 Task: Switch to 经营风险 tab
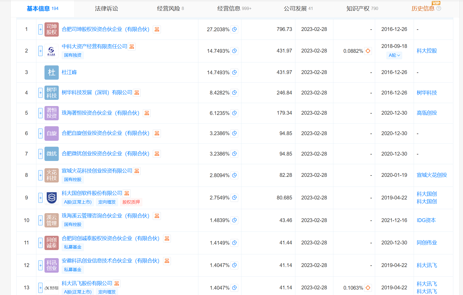click(x=170, y=9)
